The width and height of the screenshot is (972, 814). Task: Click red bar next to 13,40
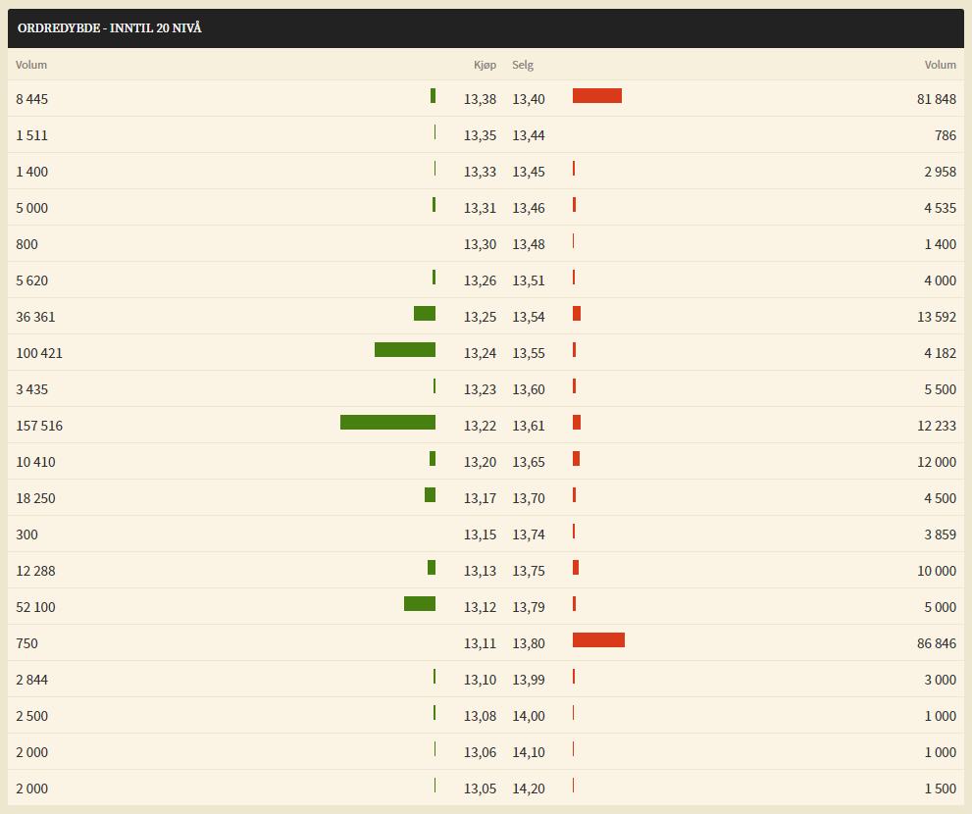[x=597, y=95]
